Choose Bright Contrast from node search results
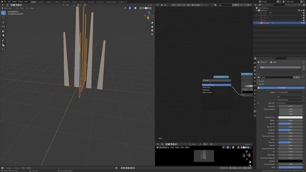Viewport: 306px width, 172px height. (207, 93)
